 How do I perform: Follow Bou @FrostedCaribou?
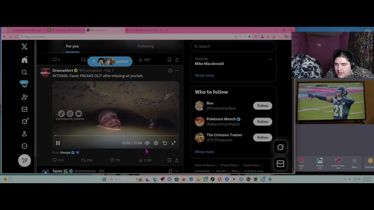263,106
